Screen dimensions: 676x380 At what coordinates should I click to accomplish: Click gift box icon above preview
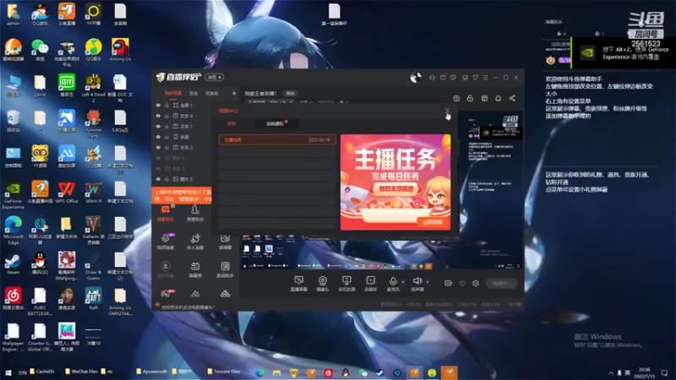pos(456,98)
